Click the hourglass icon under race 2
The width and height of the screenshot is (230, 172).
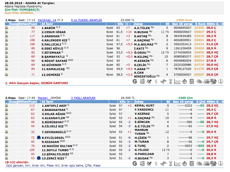click(x=170, y=163)
